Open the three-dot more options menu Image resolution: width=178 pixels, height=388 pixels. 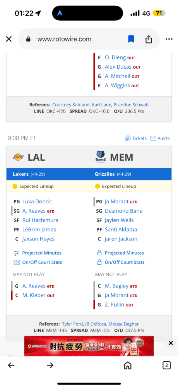[169, 39]
